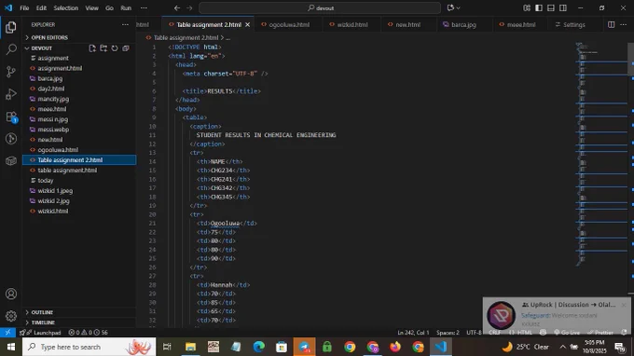This screenshot has width=634, height=356.
Task: Open the Run and Debug view
Action: [x=11, y=94]
